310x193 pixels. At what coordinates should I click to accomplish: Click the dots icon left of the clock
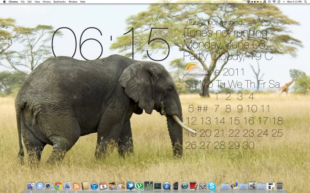[x=284, y=2]
